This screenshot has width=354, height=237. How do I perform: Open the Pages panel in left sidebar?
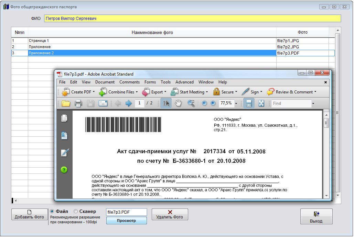point(64,118)
